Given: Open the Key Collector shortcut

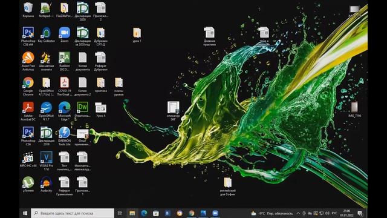Looking at the screenshot, I should click(x=46, y=35).
